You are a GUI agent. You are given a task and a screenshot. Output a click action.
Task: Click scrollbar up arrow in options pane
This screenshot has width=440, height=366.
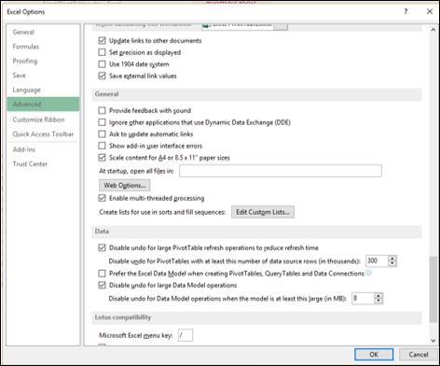[433, 30]
